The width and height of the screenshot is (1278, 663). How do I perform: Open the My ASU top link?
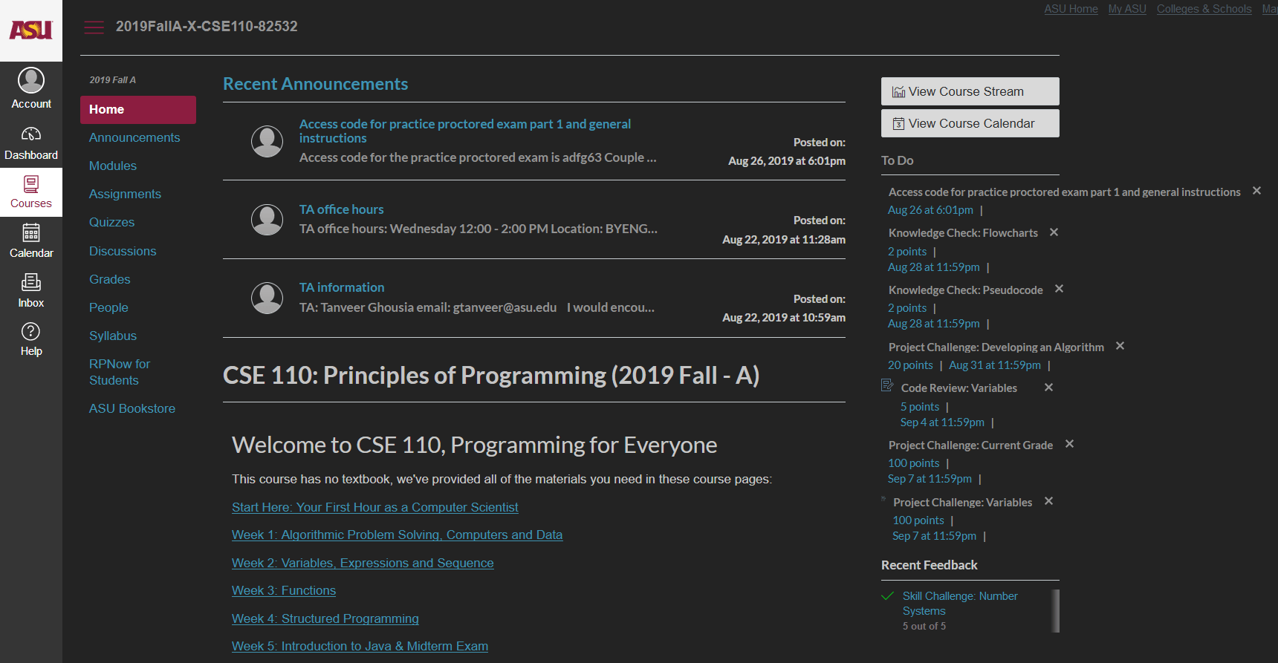1127,9
